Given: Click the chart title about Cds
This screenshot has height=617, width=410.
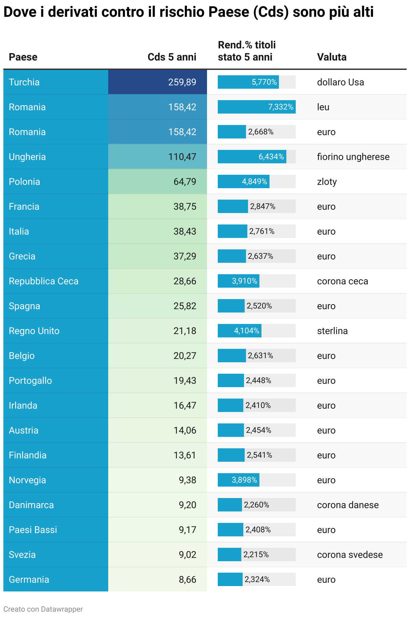Looking at the screenshot, I should pyautogui.click(x=188, y=12).
